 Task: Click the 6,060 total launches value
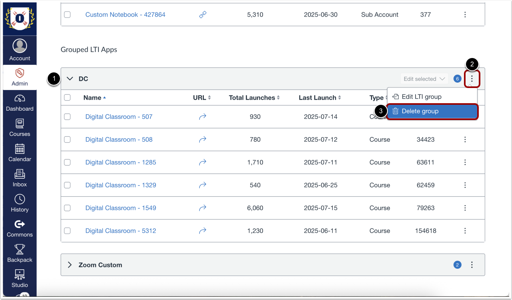point(255,208)
